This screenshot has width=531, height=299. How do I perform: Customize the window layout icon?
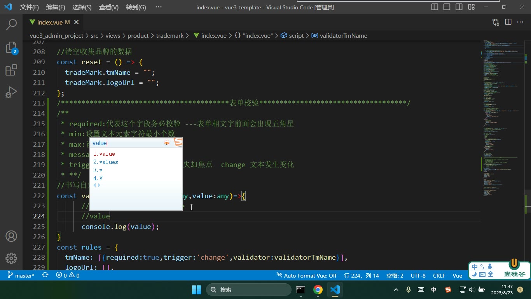click(471, 7)
